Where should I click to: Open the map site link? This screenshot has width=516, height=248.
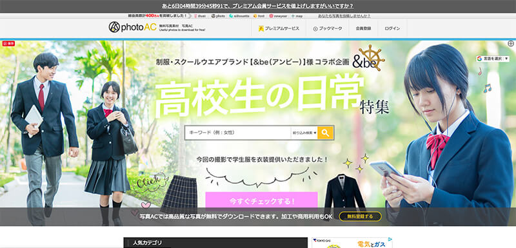point(297,15)
